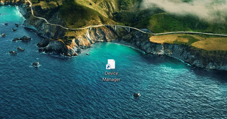Click the "Device Manager" label text
Screen dimensions: 227x119
click(111, 76)
